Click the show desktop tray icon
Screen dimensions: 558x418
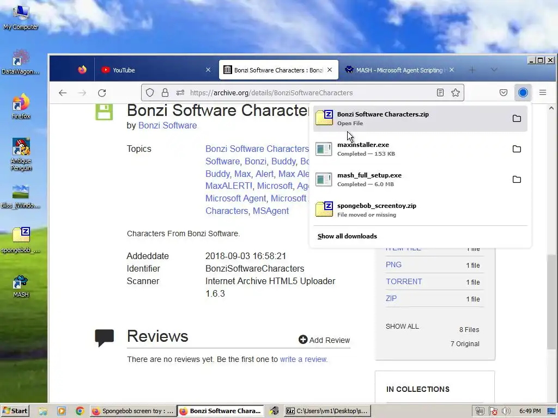[551, 411]
